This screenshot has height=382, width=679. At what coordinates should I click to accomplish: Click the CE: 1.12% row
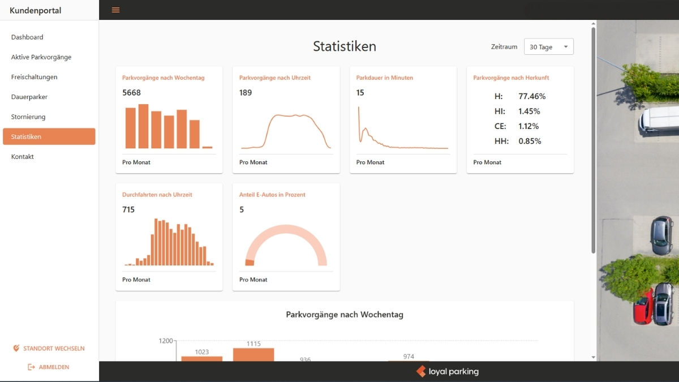pyautogui.click(x=517, y=126)
